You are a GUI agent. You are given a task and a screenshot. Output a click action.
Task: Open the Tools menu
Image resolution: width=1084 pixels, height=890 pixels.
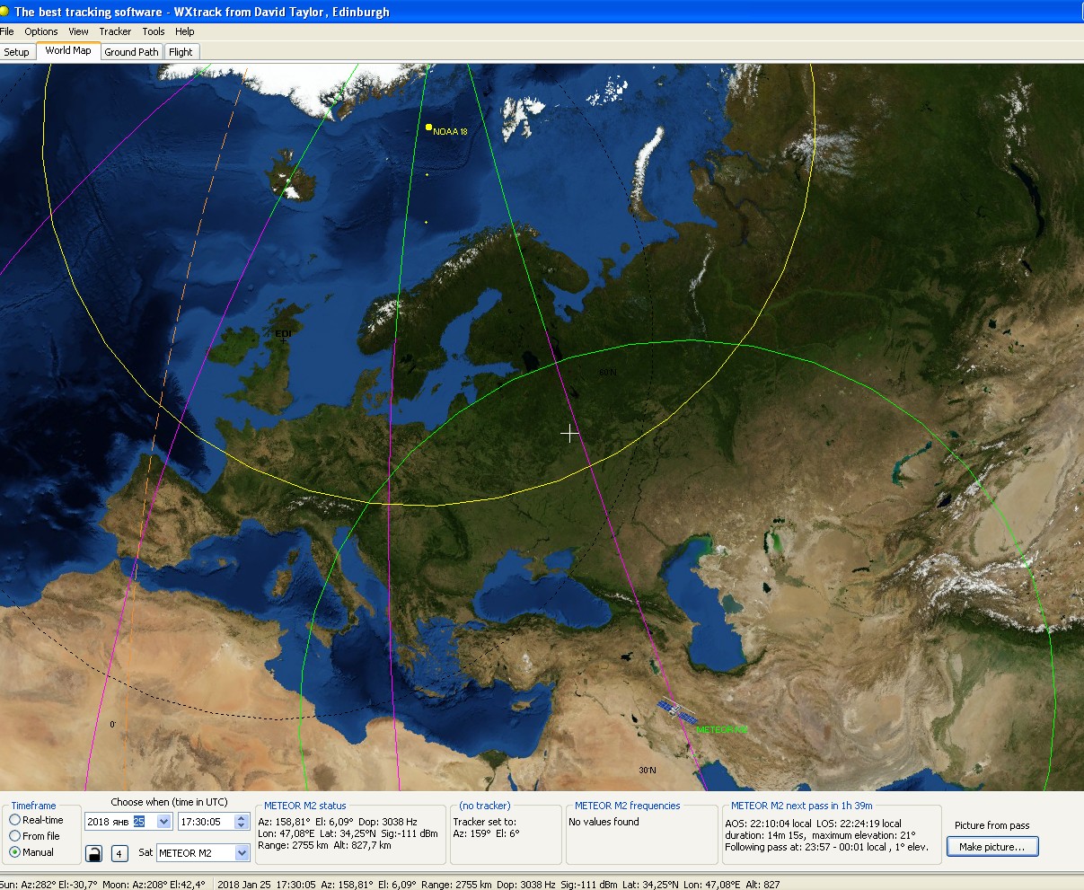(x=154, y=31)
